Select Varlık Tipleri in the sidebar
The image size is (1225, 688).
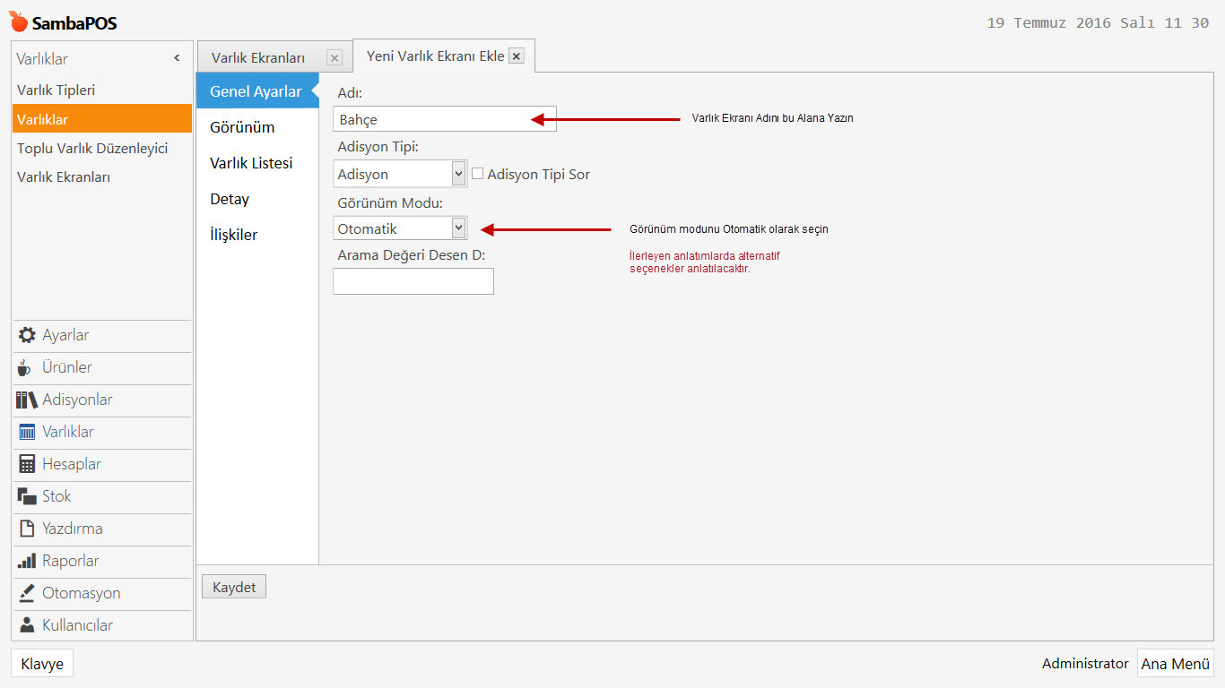click(102, 90)
